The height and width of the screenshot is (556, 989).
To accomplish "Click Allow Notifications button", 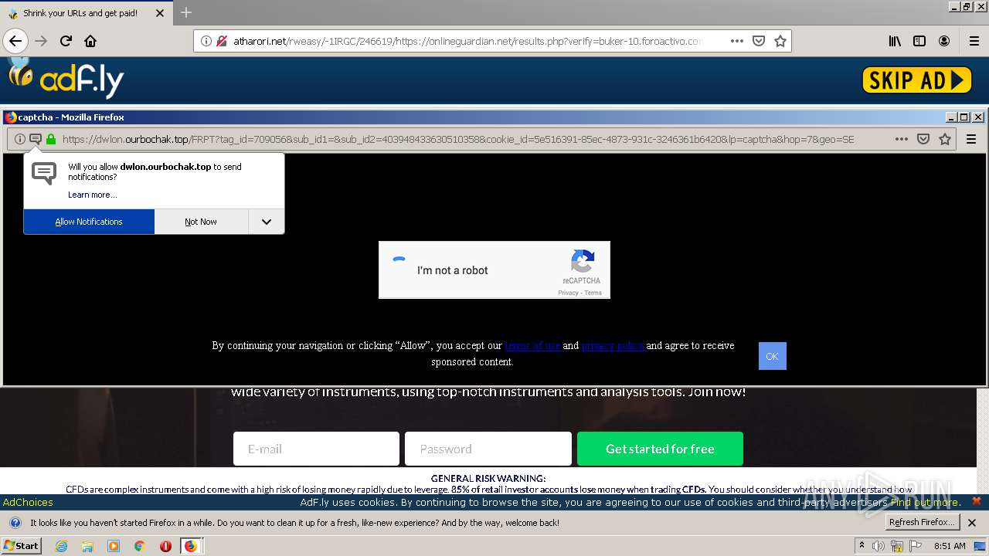I will 89,222.
